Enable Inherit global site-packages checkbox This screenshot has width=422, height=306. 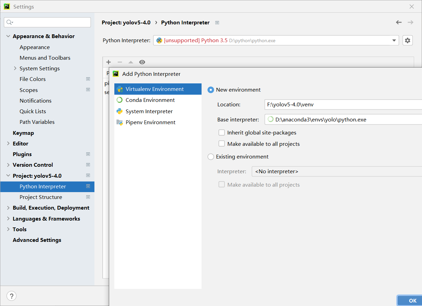click(x=222, y=132)
